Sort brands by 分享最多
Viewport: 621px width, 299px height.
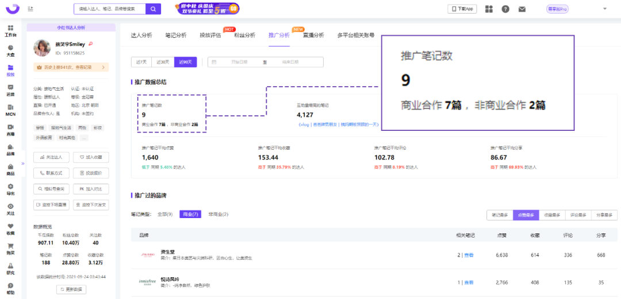604,215
